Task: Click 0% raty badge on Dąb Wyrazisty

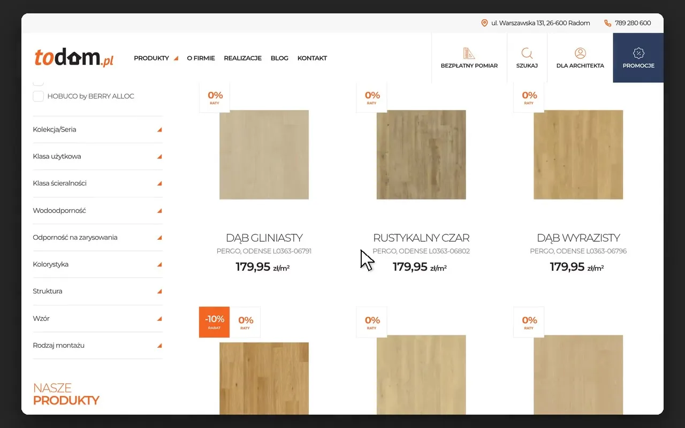Action: 529,97
